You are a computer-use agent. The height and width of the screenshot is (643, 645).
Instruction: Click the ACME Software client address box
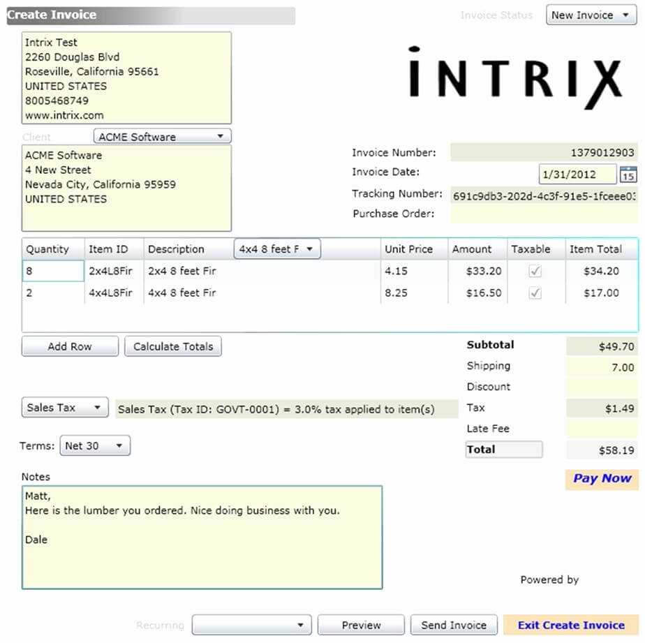pyautogui.click(x=126, y=188)
